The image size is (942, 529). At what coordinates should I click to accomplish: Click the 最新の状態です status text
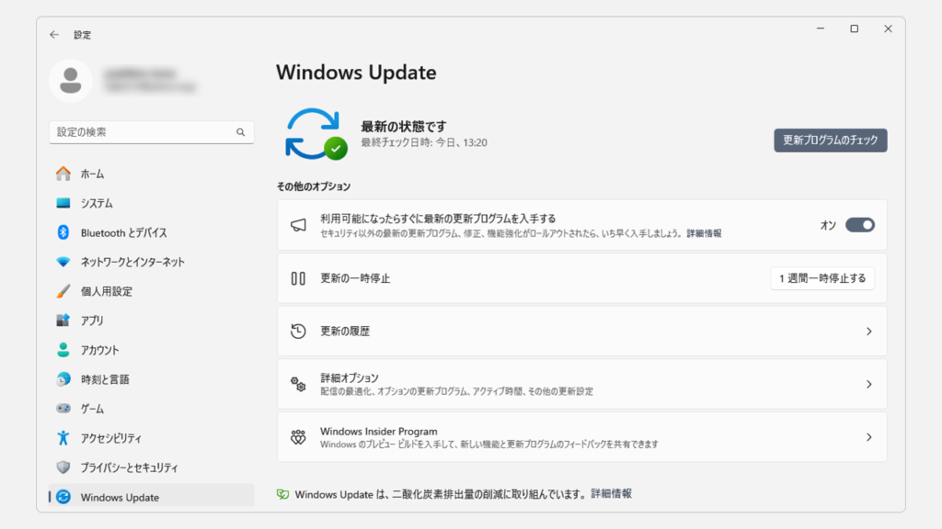click(404, 127)
